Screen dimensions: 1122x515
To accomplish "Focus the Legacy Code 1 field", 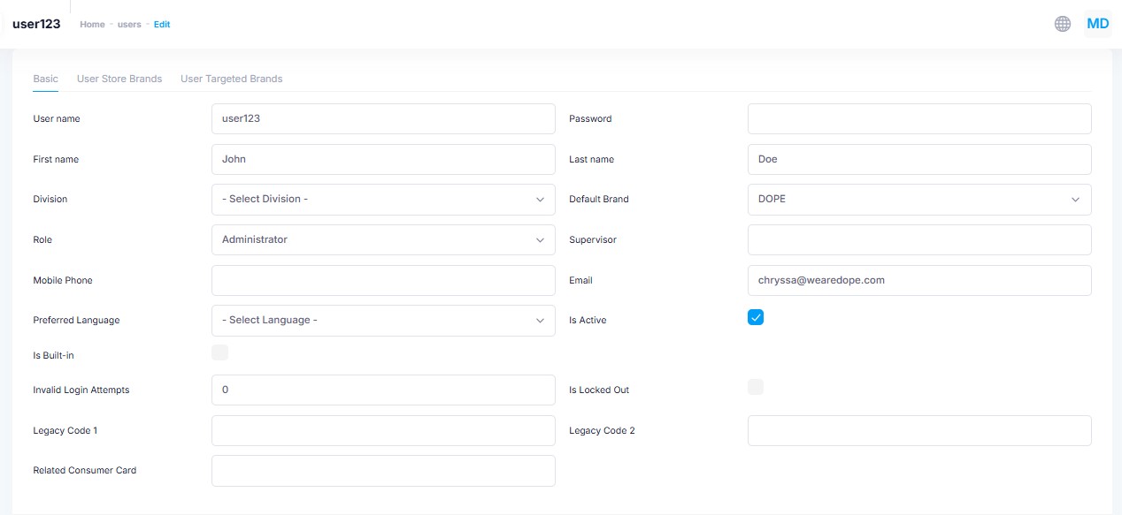I will [383, 431].
